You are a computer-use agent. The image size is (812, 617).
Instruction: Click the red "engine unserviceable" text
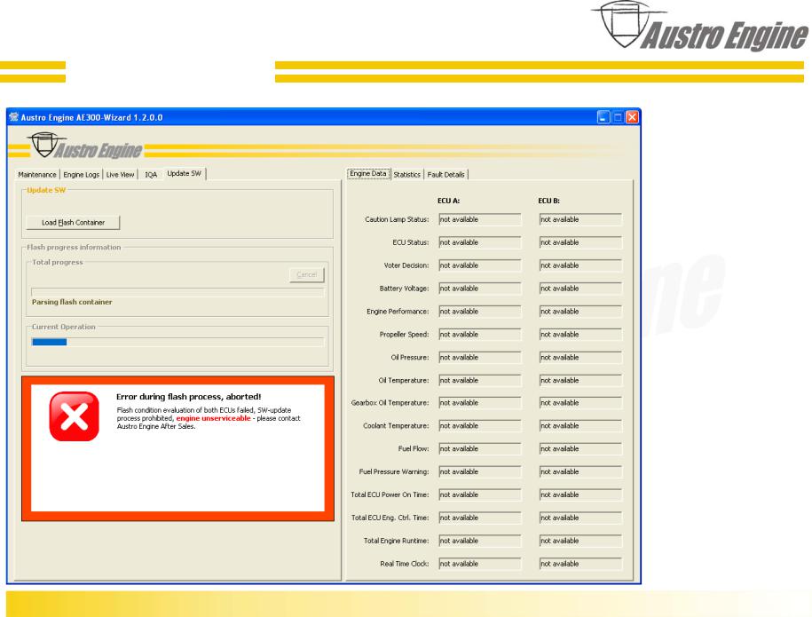tap(213, 418)
